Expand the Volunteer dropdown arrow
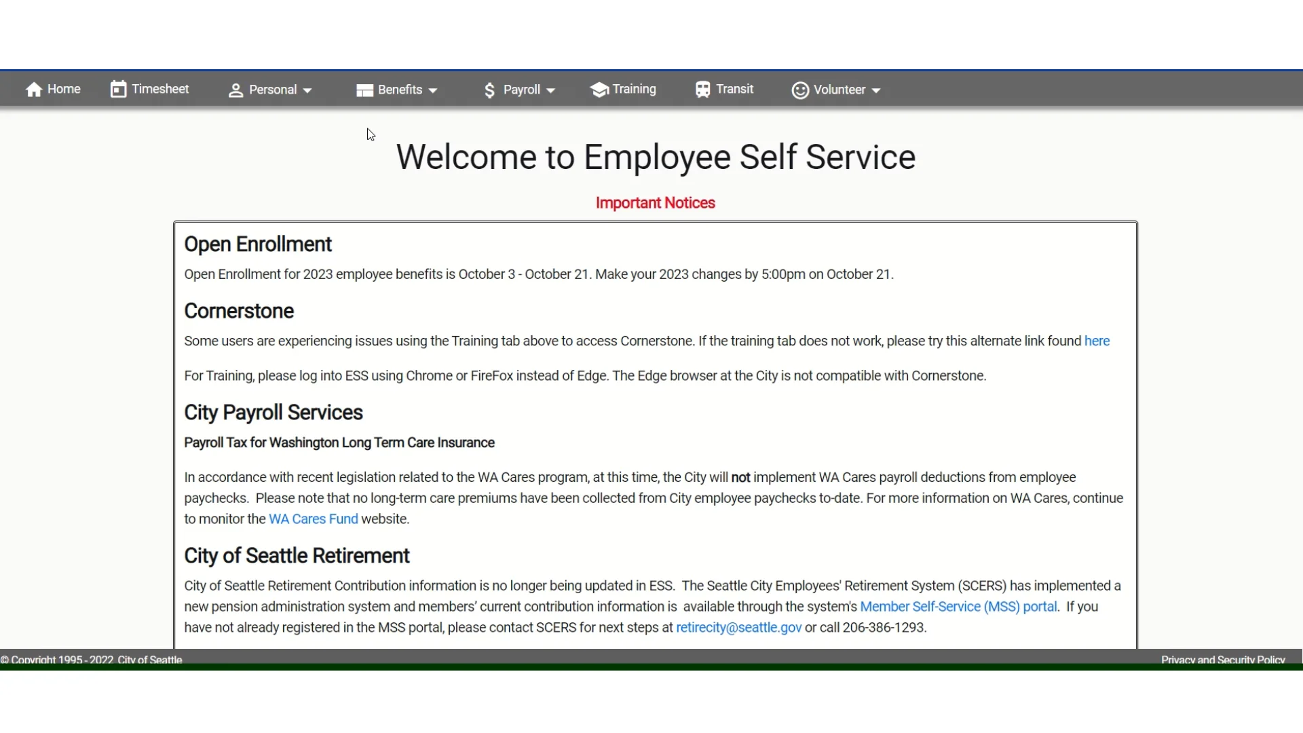 [876, 91]
